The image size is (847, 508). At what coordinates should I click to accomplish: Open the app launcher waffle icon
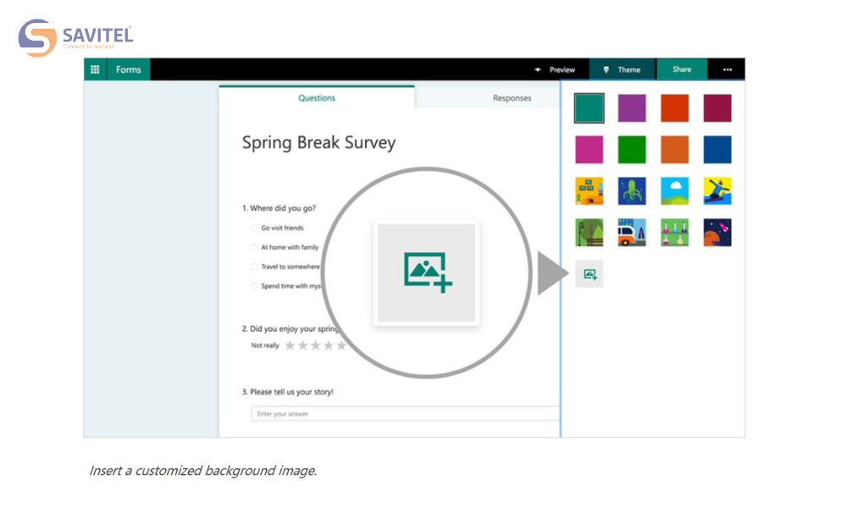tap(95, 69)
